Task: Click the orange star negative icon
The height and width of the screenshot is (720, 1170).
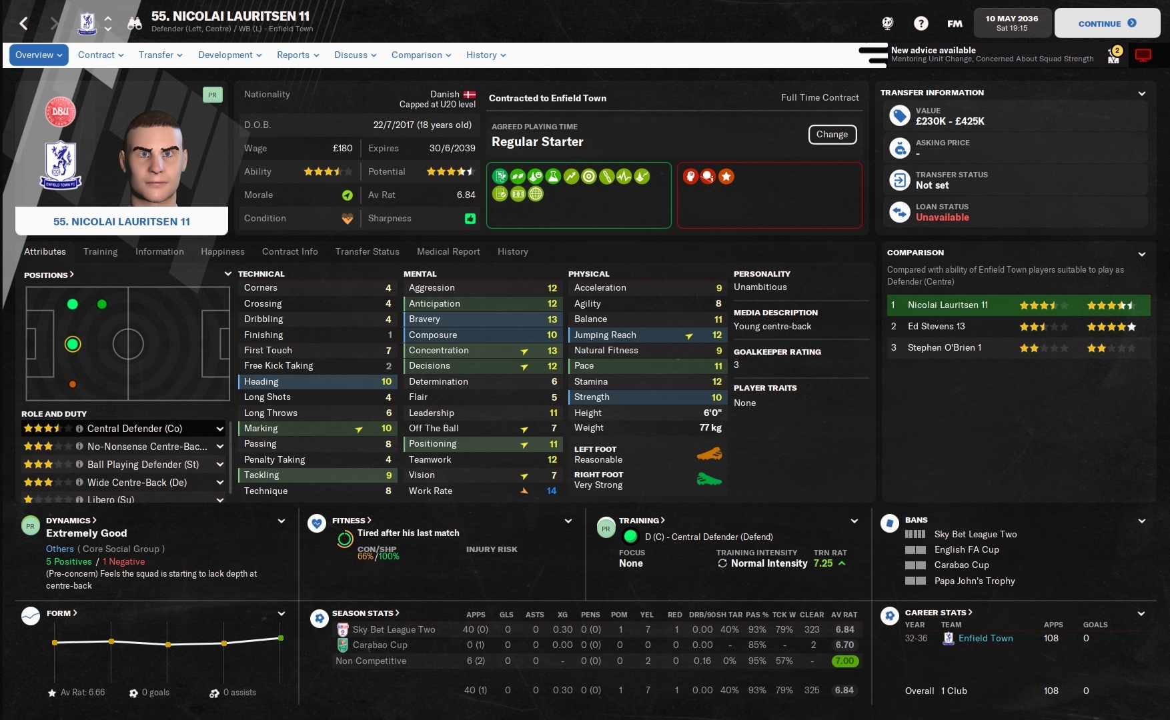Action: [726, 177]
